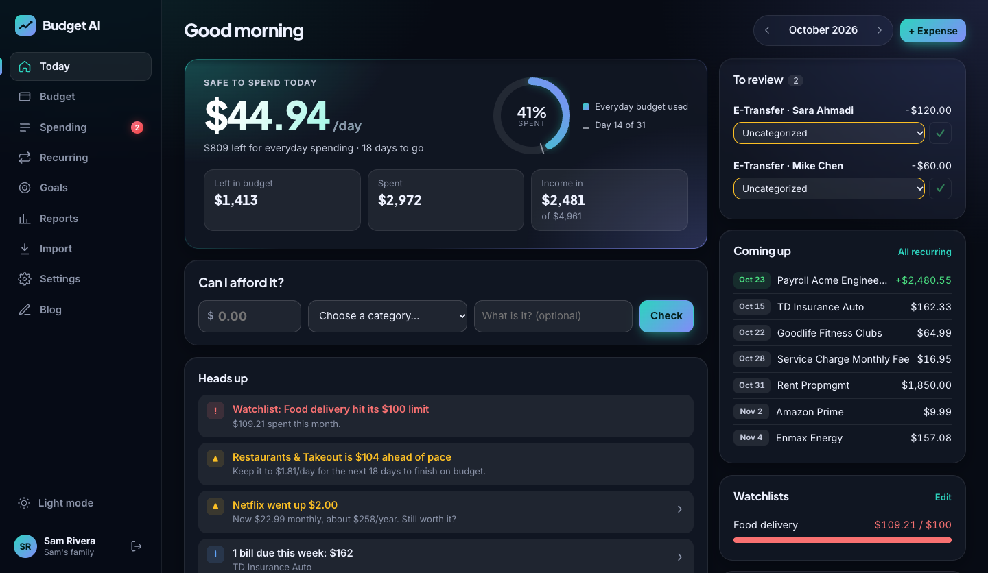Click the Check button
The height and width of the screenshot is (573, 988).
coord(666,316)
